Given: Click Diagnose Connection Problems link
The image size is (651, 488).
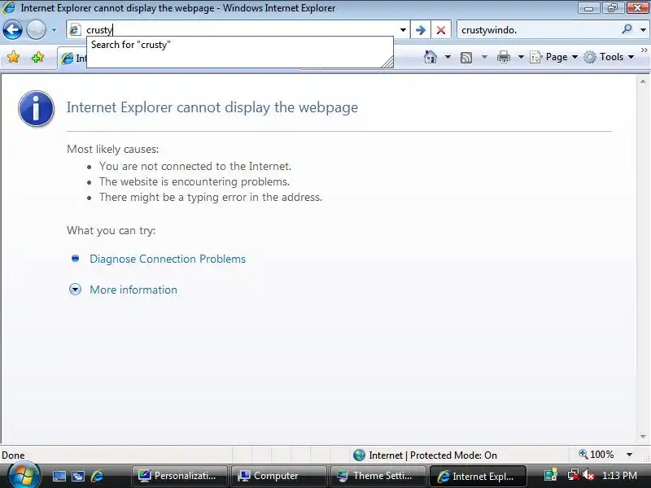Looking at the screenshot, I should point(168,259).
